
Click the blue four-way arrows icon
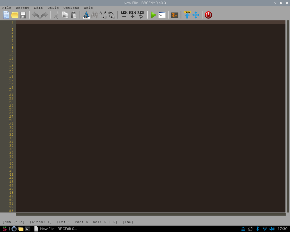196,15
